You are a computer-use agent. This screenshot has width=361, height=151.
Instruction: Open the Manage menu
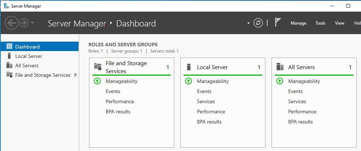298,23
